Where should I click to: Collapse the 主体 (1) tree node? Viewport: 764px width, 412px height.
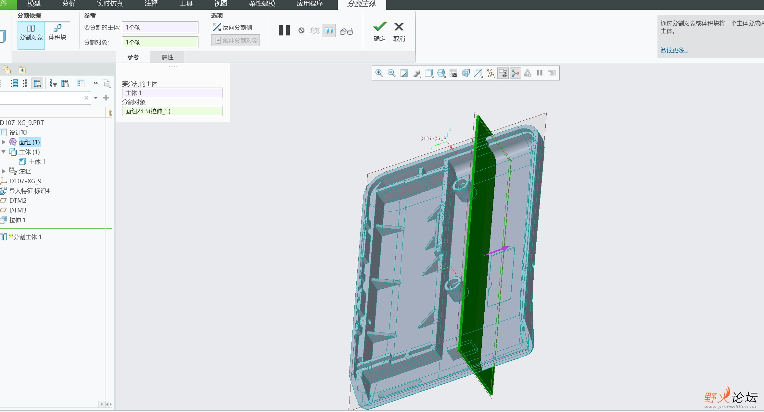tap(4, 152)
